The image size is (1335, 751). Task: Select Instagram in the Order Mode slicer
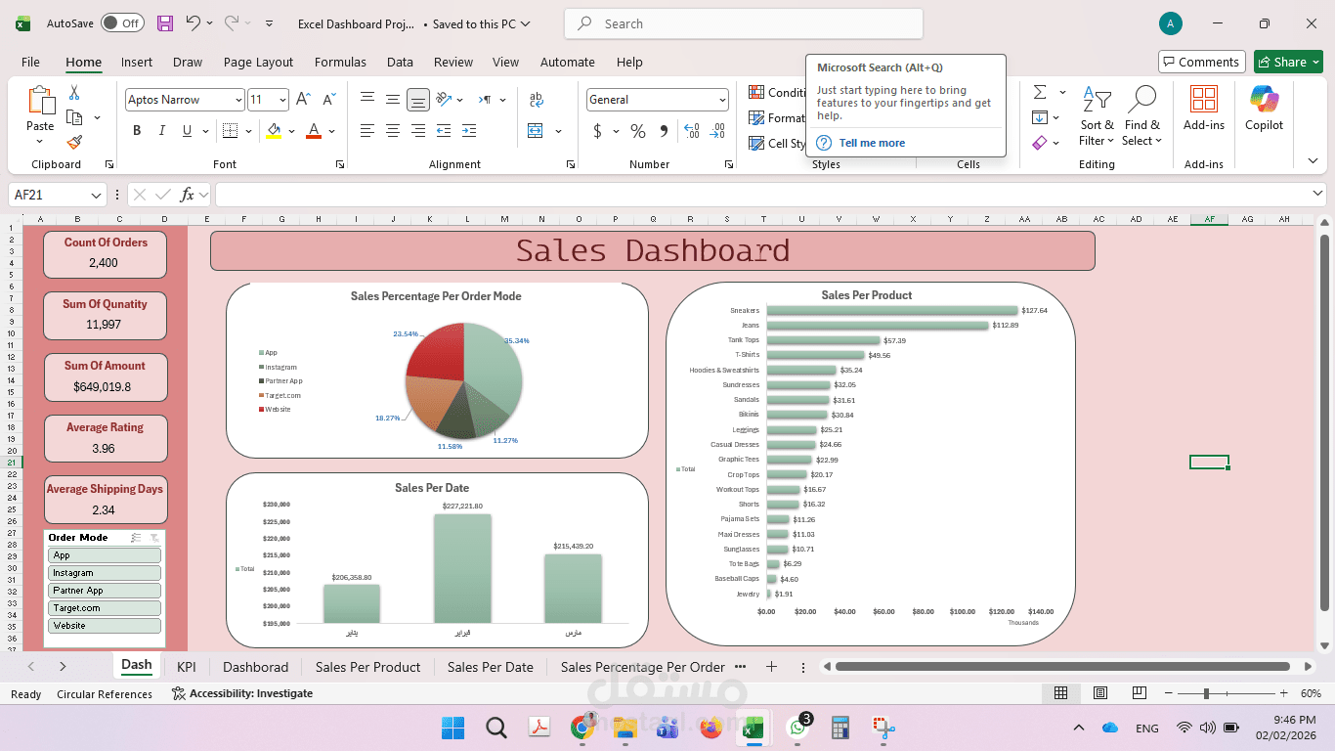click(x=104, y=572)
